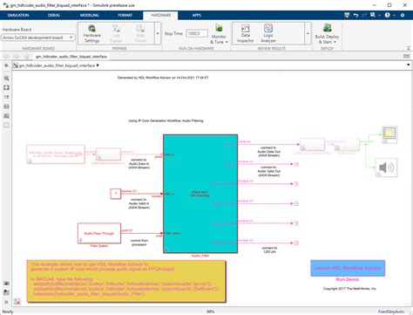This screenshot has height=315, width=413.
Task: Launch the Logic Analyzer
Action: point(268,33)
